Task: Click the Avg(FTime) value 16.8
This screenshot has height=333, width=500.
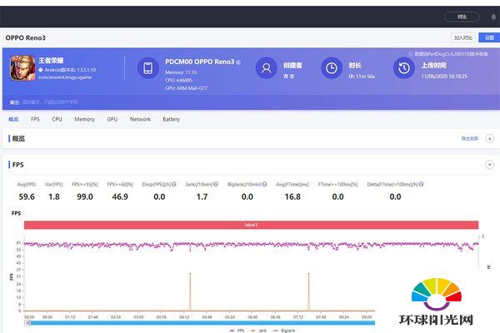Action: point(292,196)
